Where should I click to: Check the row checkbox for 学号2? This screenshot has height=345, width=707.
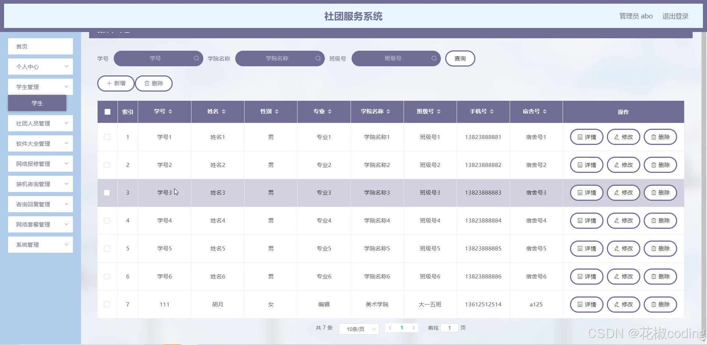coord(107,165)
